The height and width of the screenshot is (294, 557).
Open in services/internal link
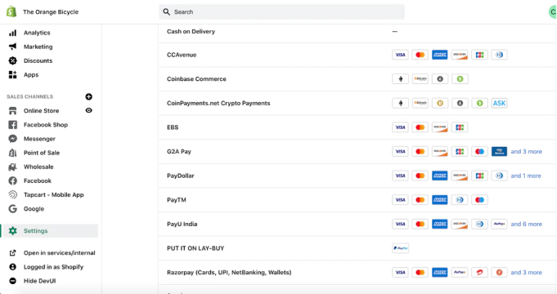coord(60,253)
